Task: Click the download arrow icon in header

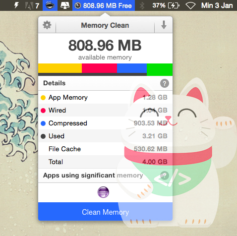Action: point(164,25)
